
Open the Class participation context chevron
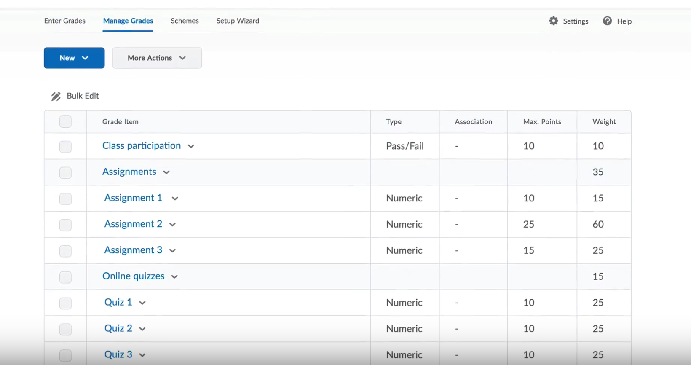pos(191,146)
